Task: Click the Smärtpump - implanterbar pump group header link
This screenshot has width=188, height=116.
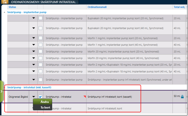Action: click(27, 12)
